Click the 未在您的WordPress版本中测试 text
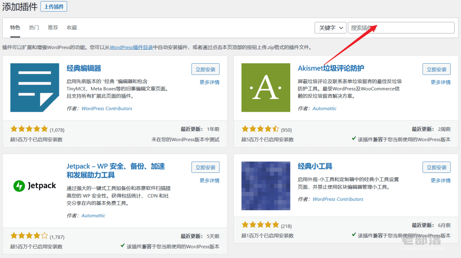This screenshot has width=461, height=258. (185, 139)
